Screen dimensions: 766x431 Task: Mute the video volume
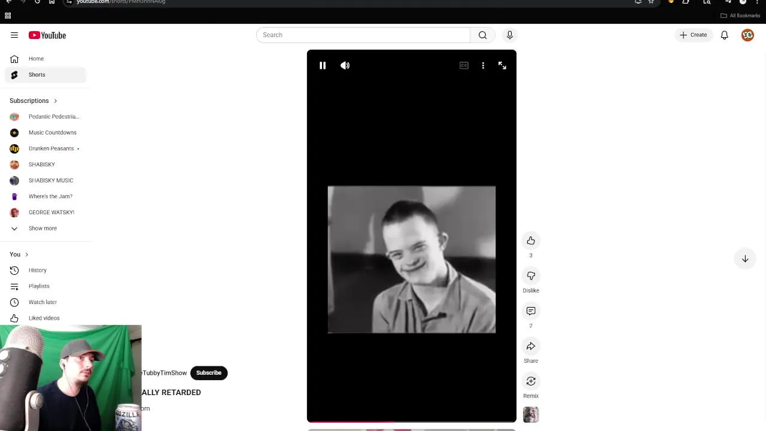point(345,65)
